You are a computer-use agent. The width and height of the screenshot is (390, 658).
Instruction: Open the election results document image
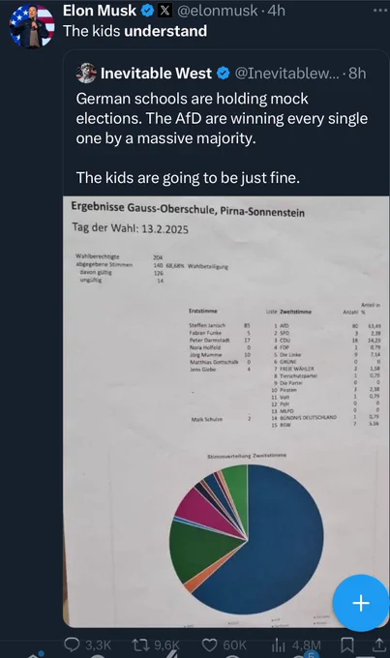coord(225,412)
